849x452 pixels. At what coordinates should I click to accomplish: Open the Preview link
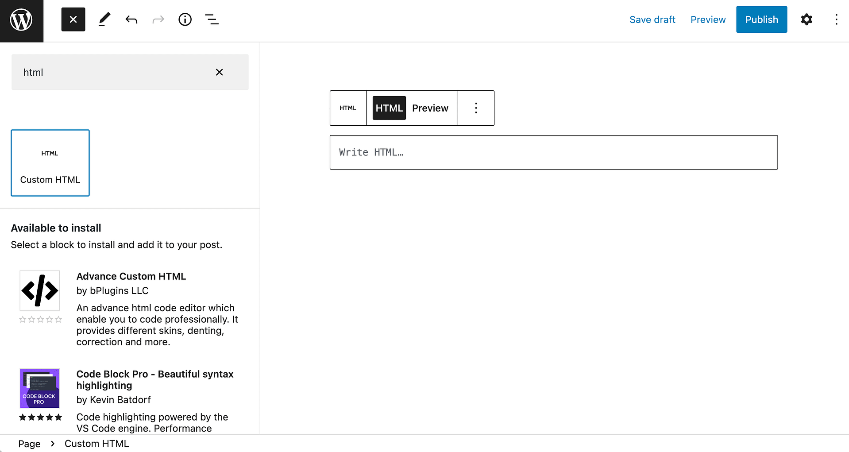click(x=707, y=19)
